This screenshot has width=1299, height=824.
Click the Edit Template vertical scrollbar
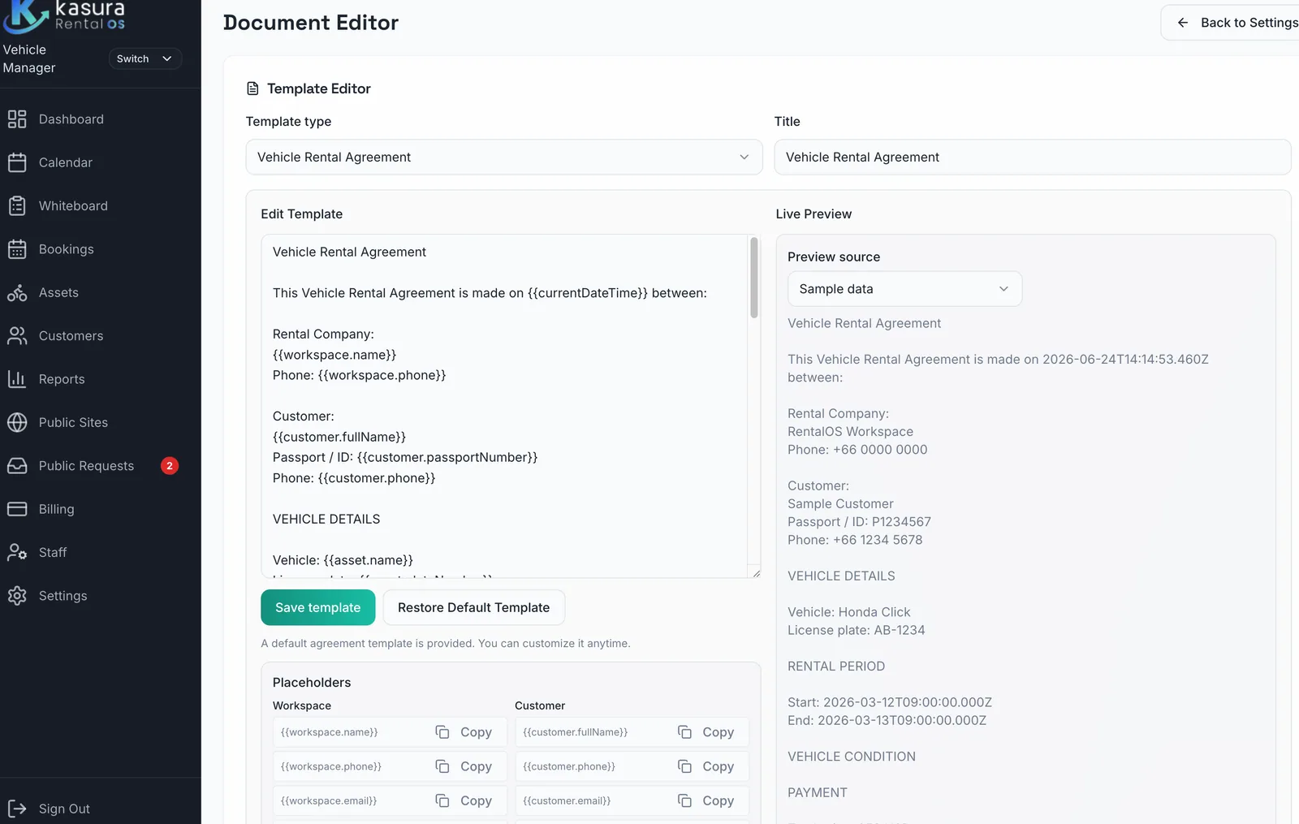(x=754, y=278)
